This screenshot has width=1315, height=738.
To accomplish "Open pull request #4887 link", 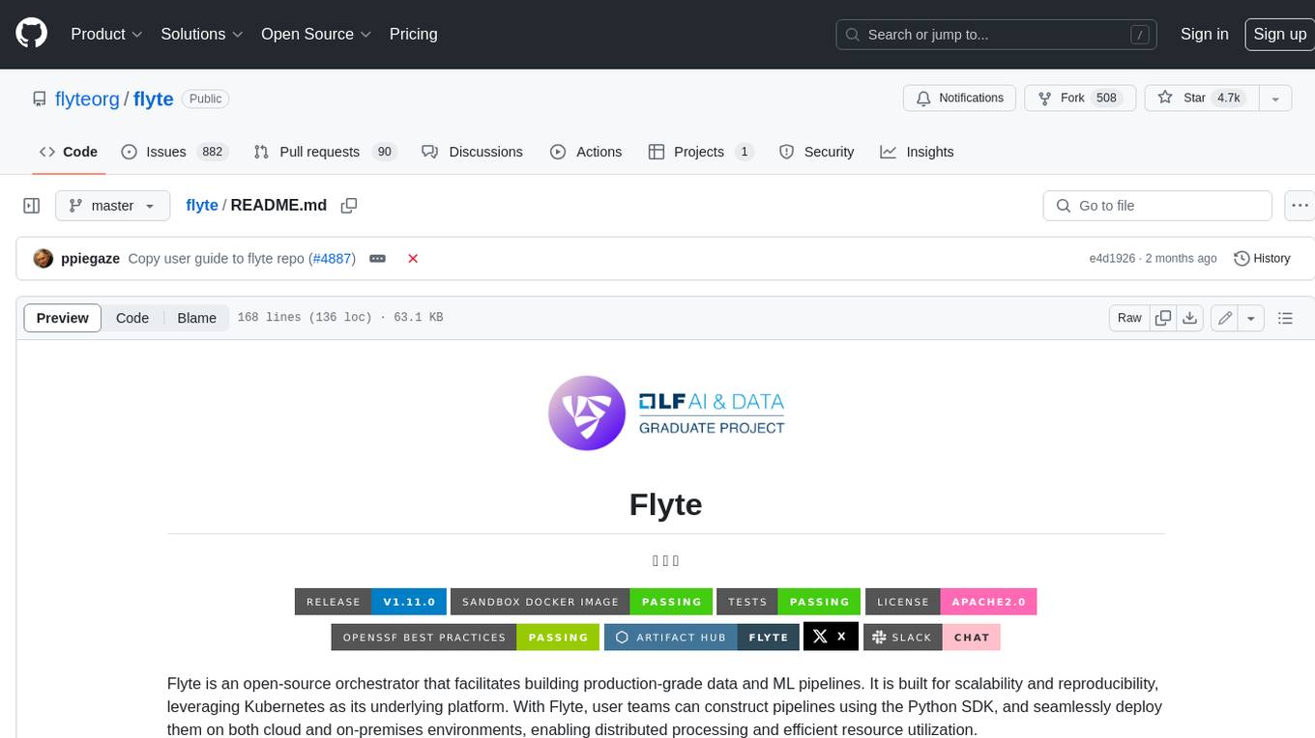I will 332,259.
